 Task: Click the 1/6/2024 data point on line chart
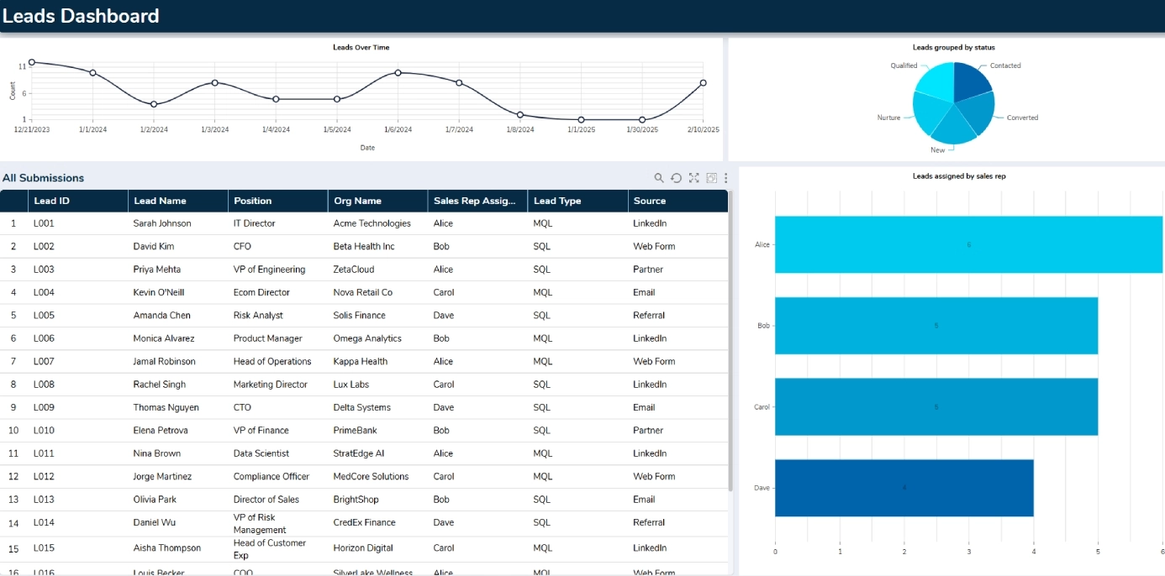click(x=398, y=73)
